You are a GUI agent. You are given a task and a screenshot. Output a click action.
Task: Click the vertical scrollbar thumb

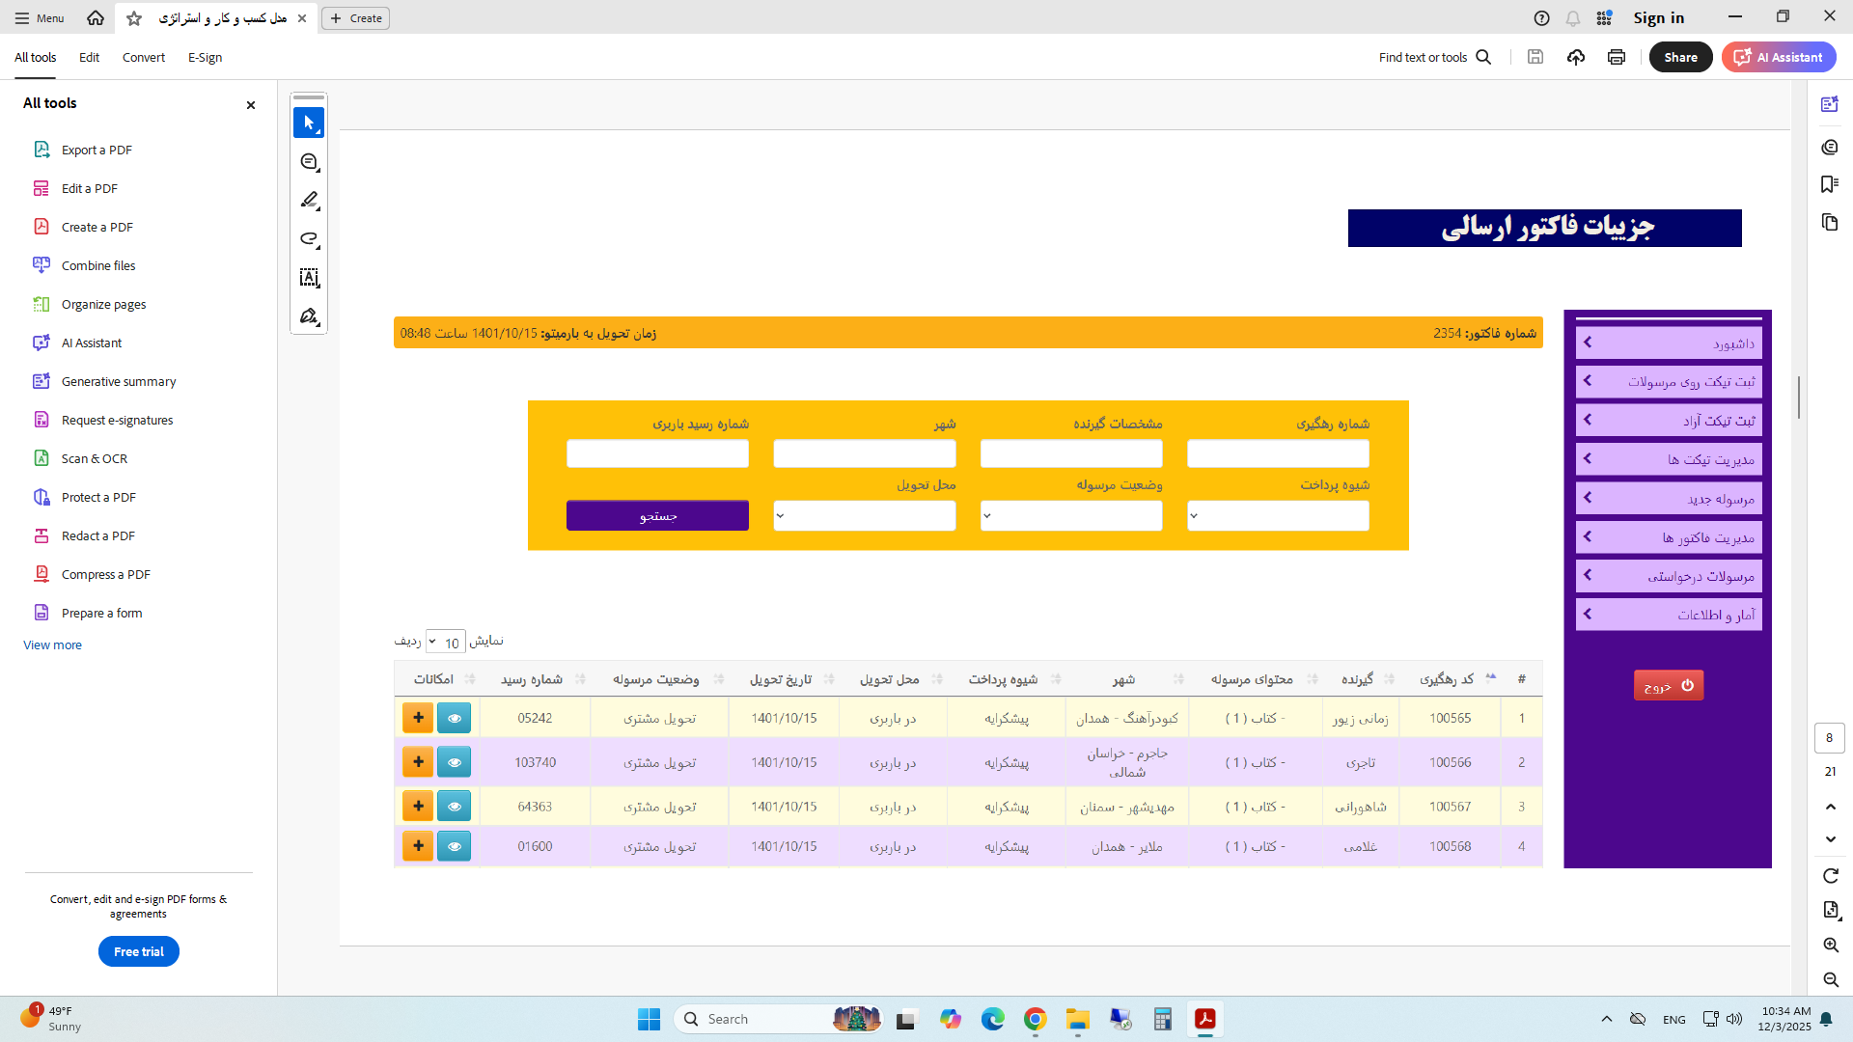1799,397
